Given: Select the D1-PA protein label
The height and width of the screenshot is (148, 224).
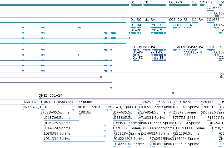Looking at the screenshot, I should [x=138, y=52].
